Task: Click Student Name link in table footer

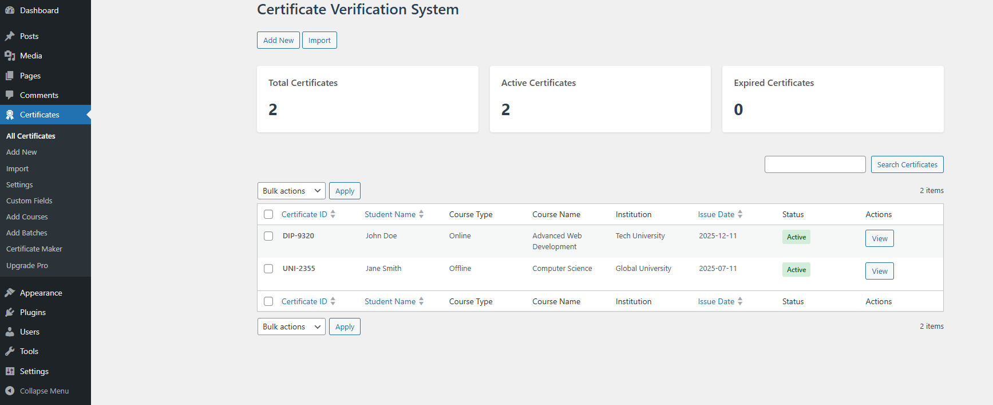Action: pos(390,301)
